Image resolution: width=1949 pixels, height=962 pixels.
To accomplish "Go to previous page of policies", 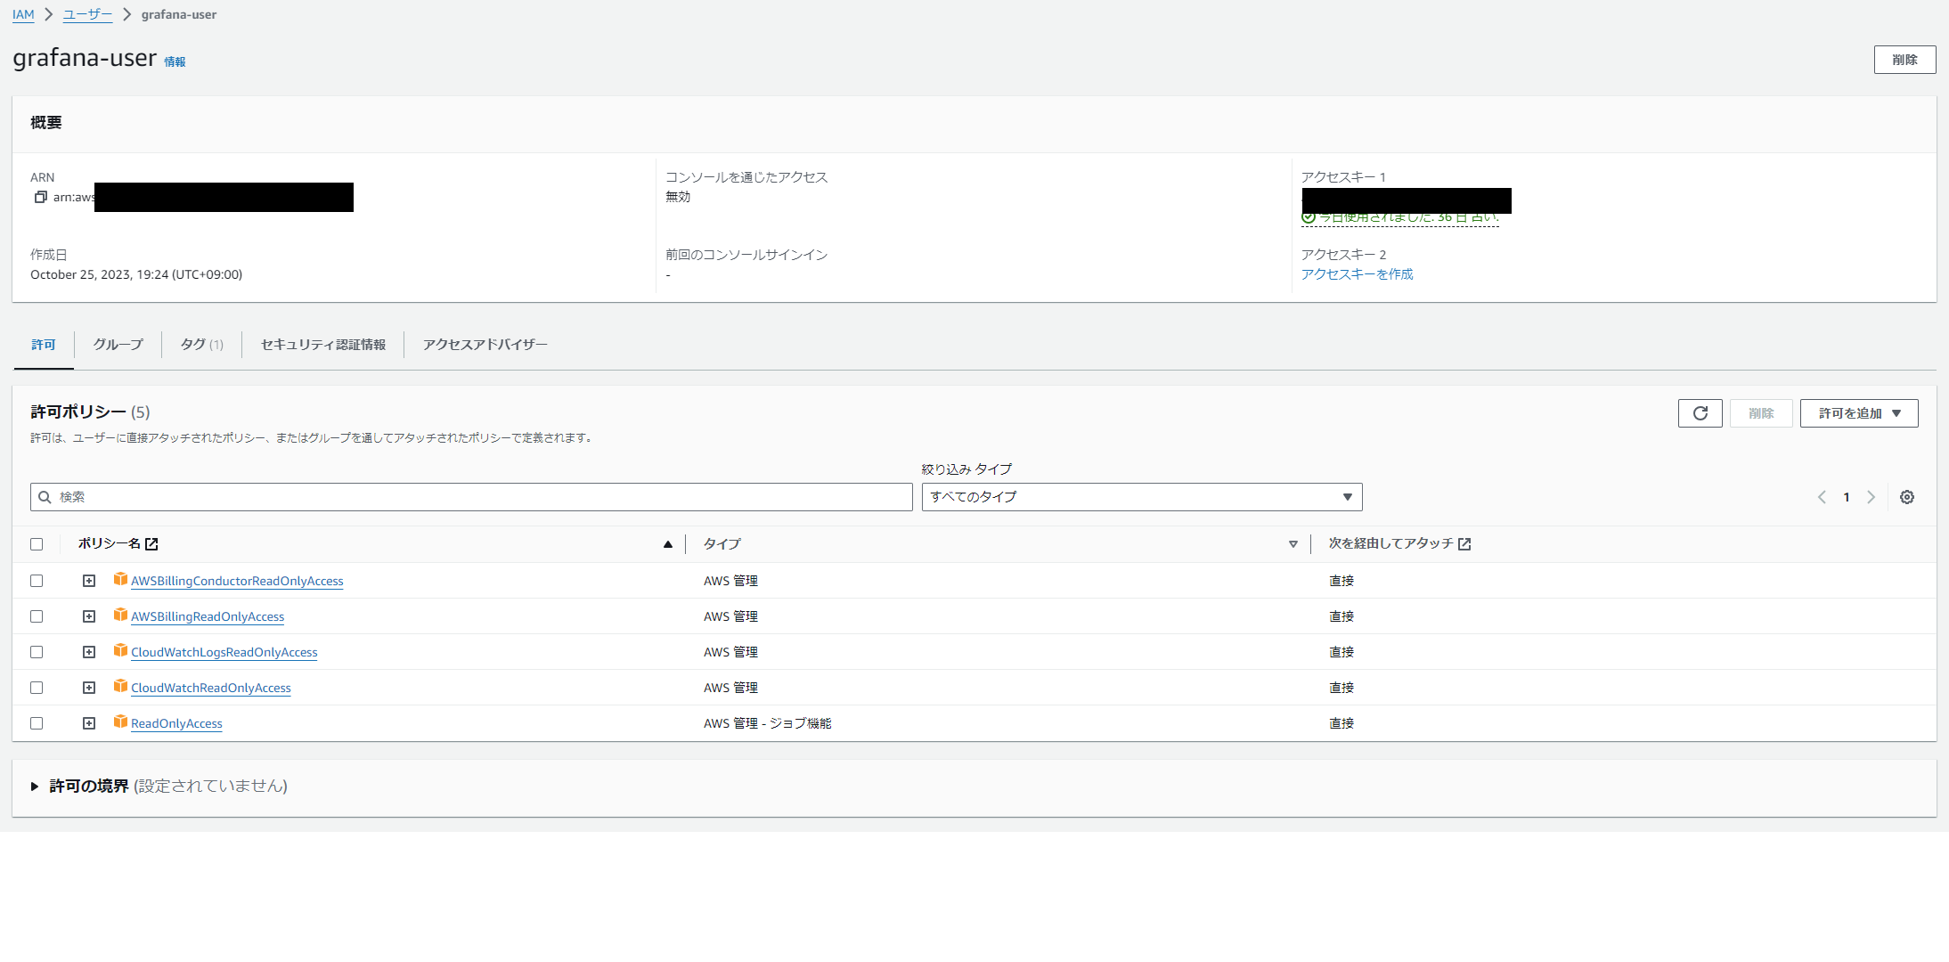I will (x=1822, y=497).
